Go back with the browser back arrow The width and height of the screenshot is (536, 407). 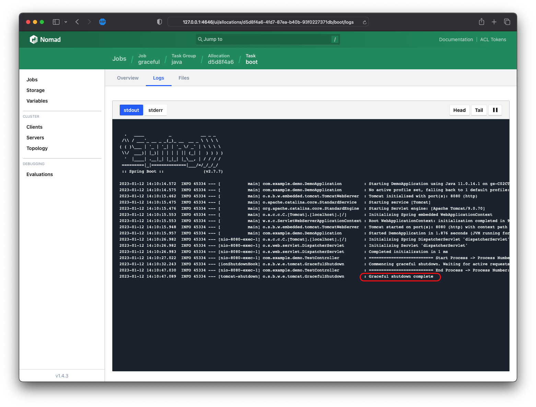(x=77, y=22)
